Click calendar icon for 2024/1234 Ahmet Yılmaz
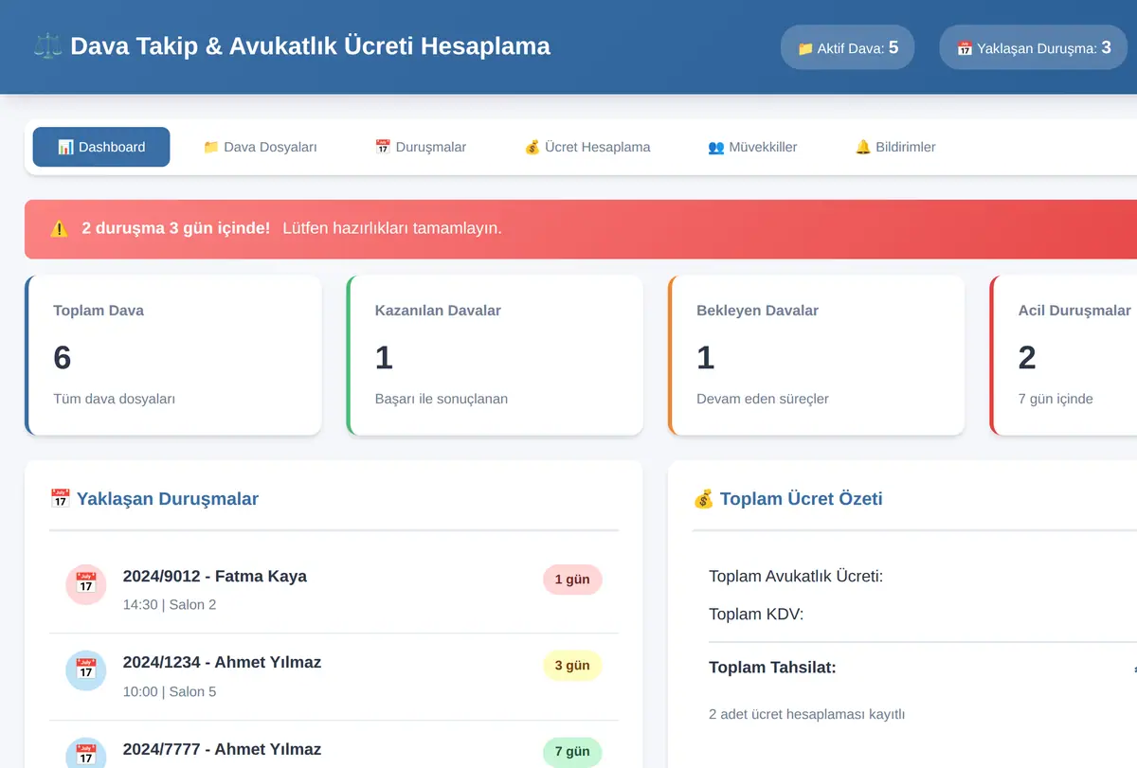Viewport: 1137px width, 768px height. tap(86, 670)
